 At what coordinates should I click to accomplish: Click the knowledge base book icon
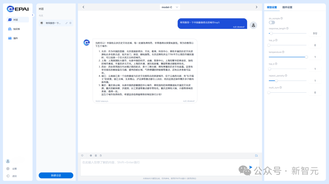coord(96,155)
